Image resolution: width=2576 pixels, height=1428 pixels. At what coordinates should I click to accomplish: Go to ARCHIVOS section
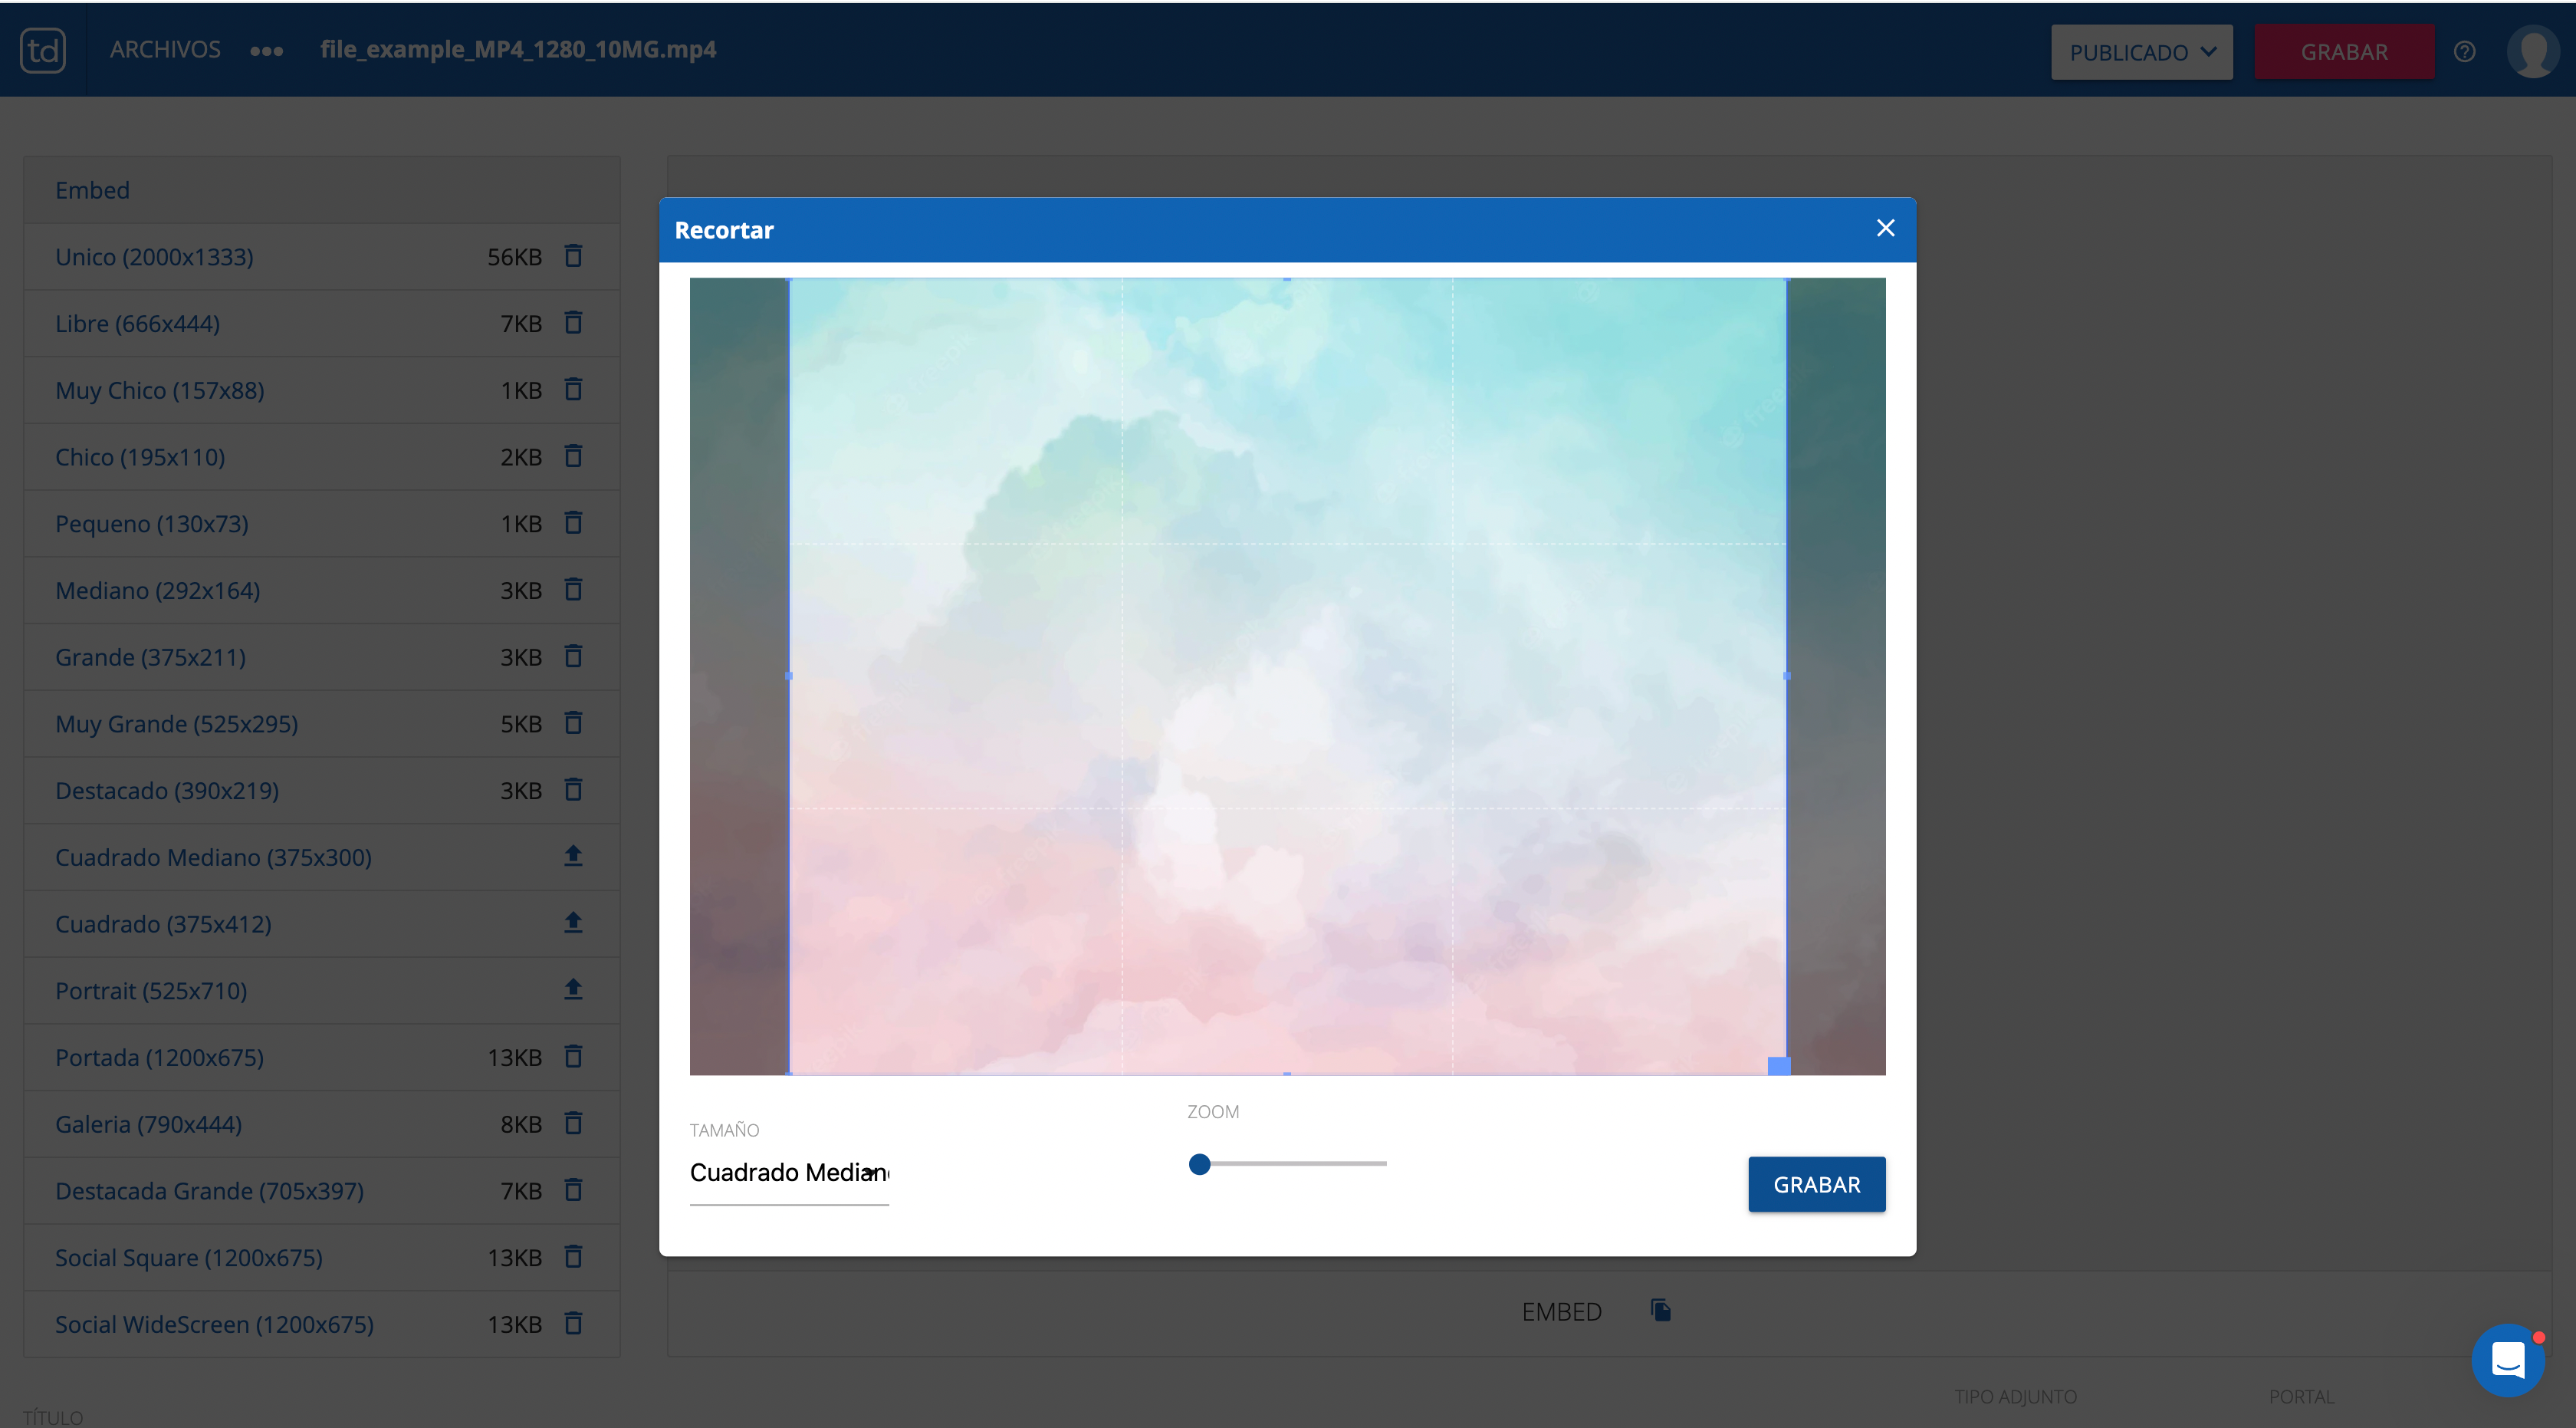pos(165,50)
